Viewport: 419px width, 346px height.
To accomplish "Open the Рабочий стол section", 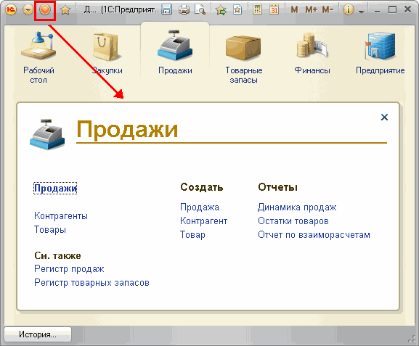I will (x=38, y=57).
